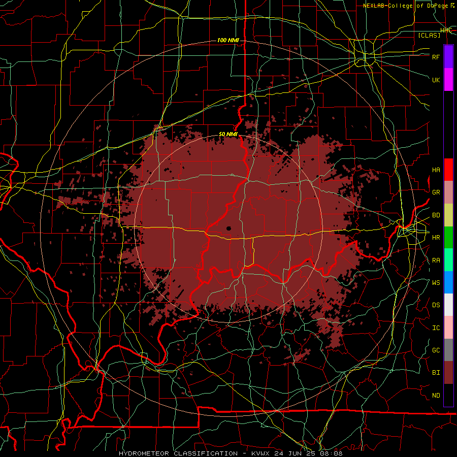Click the KVWX station identifier
Image resolution: width=457 pixels, height=457 pixels.
coord(259,453)
